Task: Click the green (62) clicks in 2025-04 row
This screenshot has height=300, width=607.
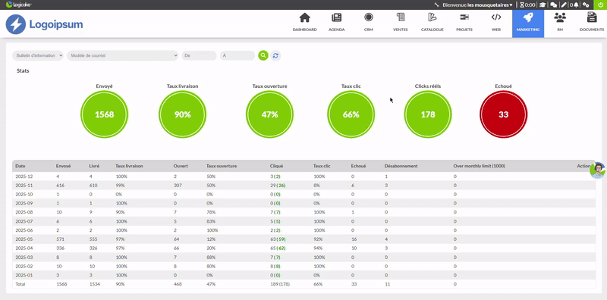Action: [281, 248]
